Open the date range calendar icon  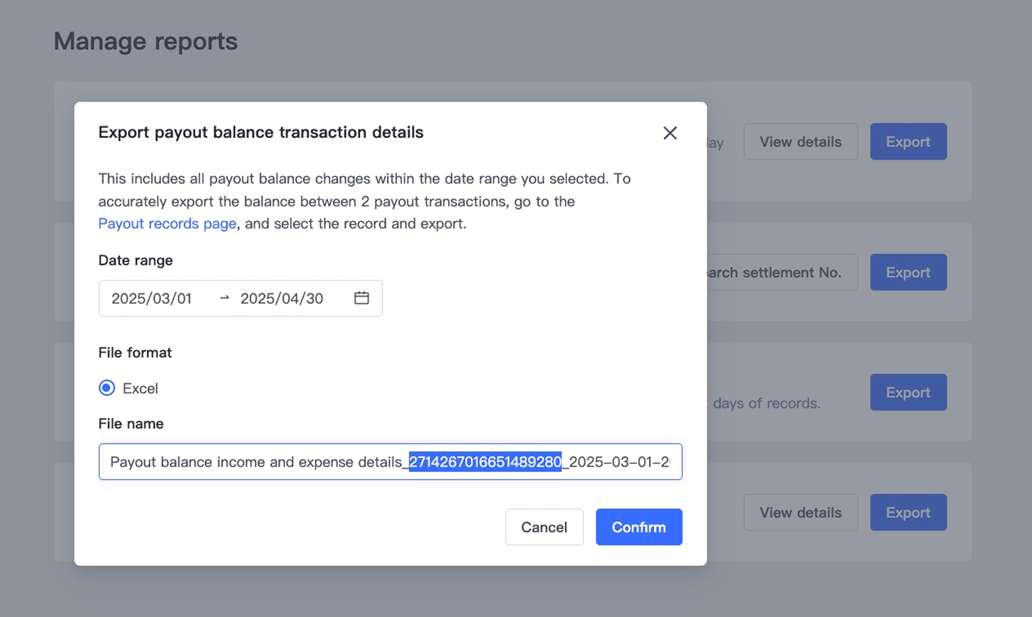tap(361, 298)
